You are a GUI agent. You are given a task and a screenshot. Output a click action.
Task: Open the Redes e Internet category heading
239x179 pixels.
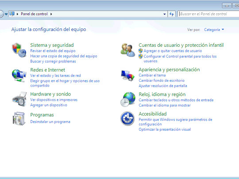pos(48,70)
